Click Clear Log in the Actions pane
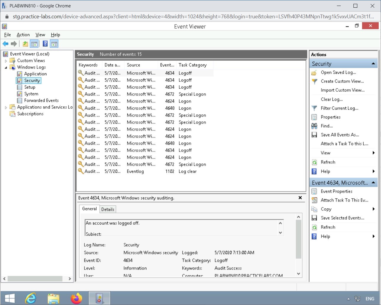 tap(332, 99)
